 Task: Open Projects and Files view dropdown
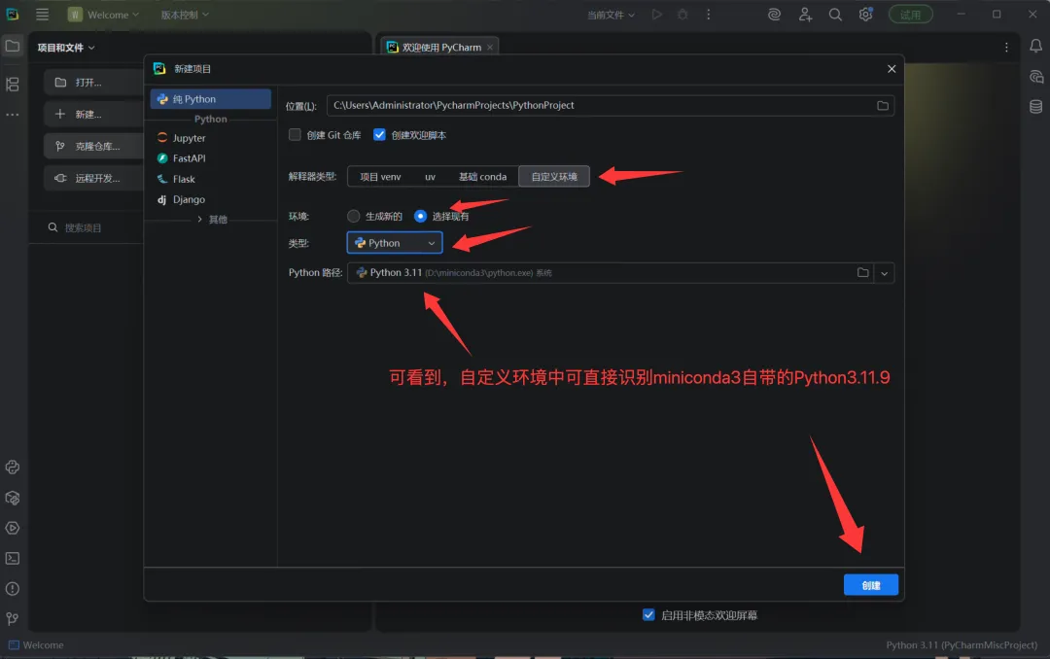(66, 48)
